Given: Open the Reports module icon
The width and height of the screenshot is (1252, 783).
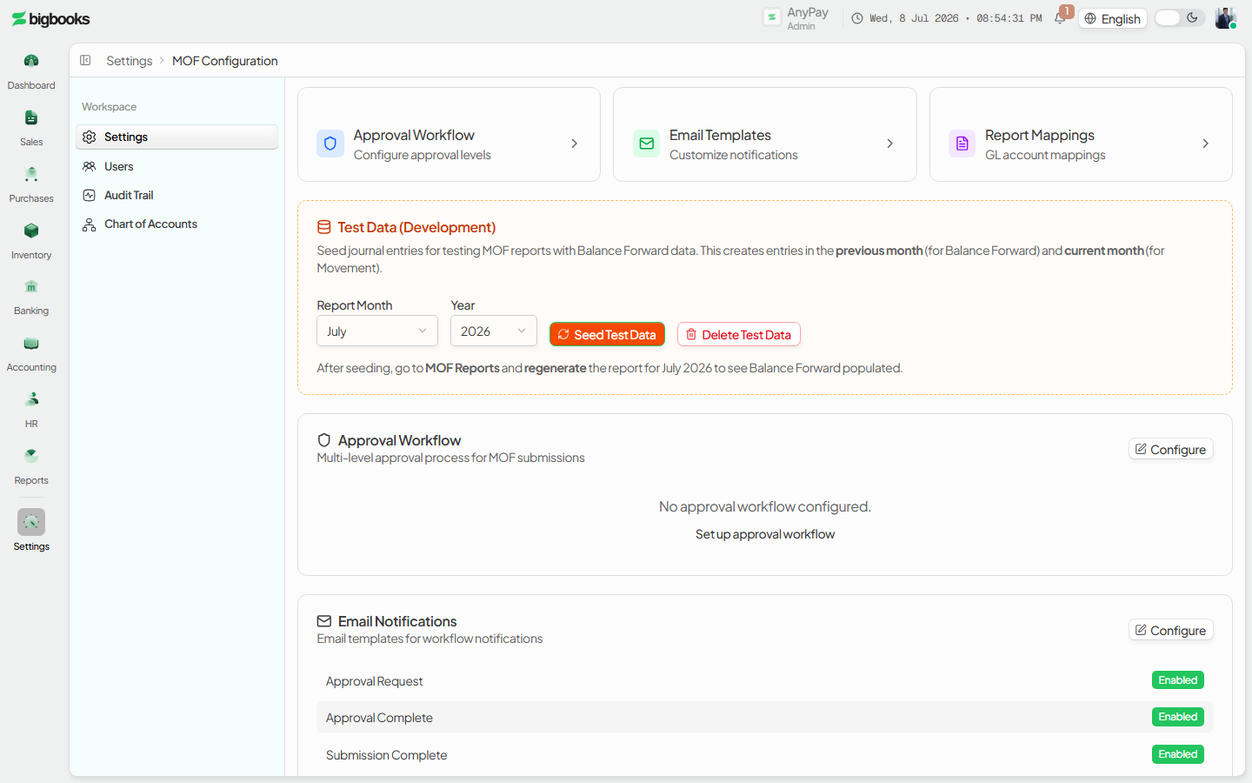Looking at the screenshot, I should (x=31, y=456).
